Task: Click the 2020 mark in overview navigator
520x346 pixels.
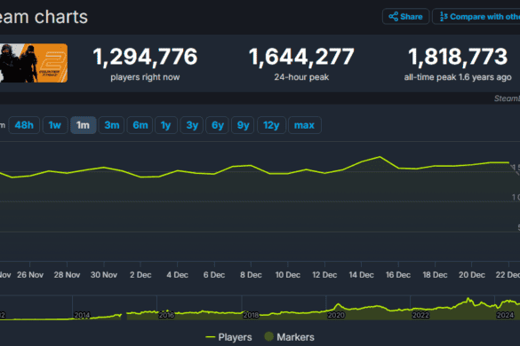Action: (336, 315)
